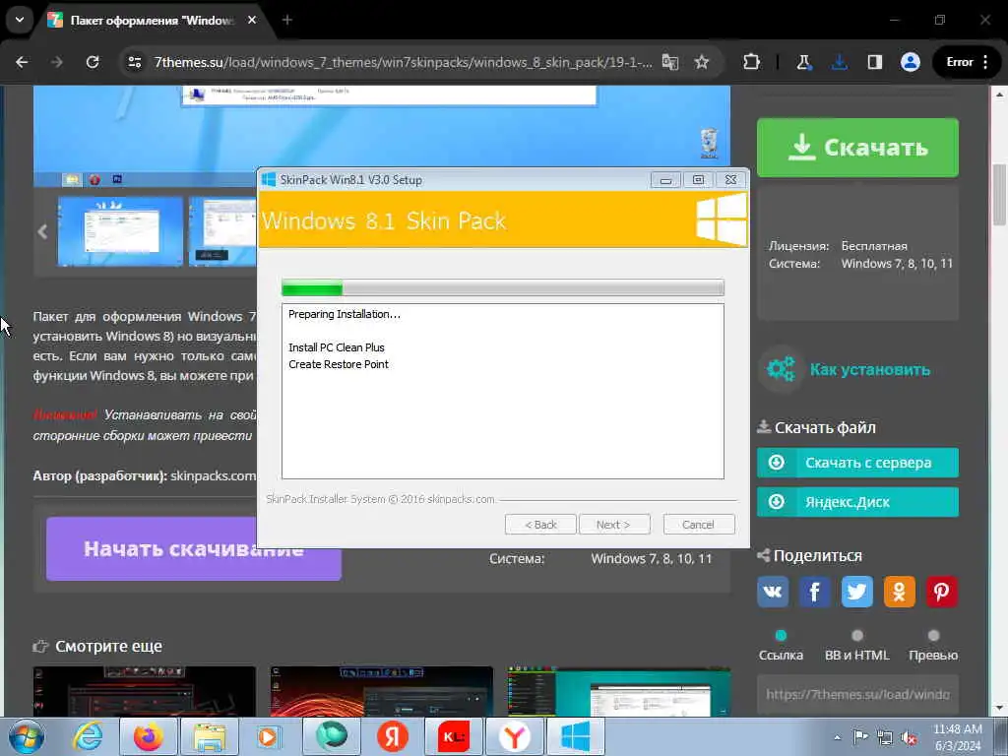
Task: Click Next in the SkinPack setup
Action: pos(614,525)
